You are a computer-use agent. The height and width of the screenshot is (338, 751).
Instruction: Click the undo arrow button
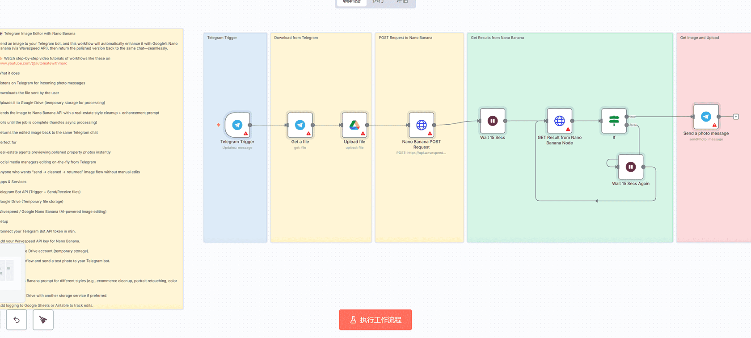[x=17, y=320]
